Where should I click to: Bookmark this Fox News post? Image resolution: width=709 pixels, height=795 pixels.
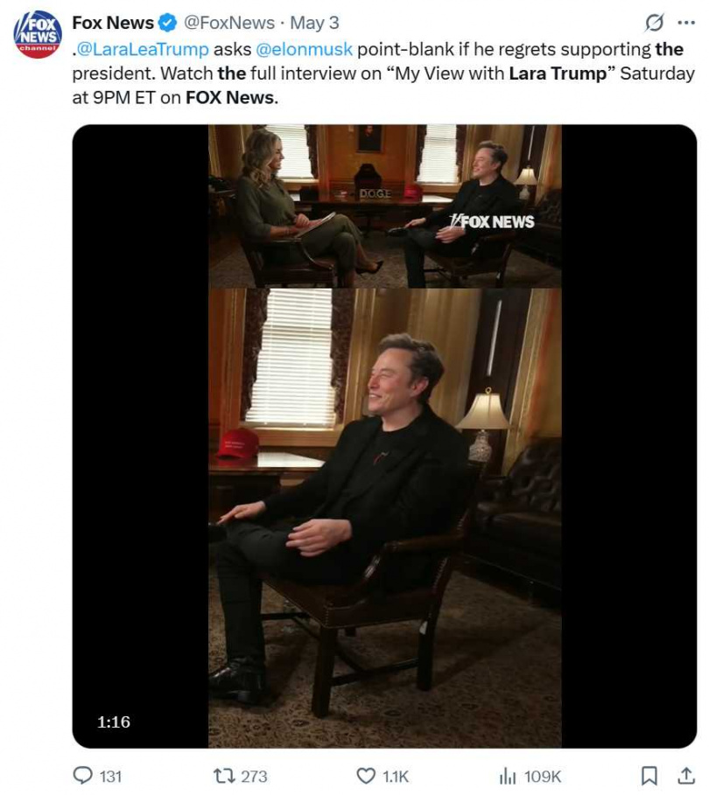(649, 775)
